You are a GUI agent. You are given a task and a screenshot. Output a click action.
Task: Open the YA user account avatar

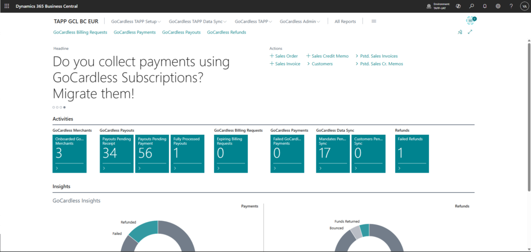coord(524,6)
